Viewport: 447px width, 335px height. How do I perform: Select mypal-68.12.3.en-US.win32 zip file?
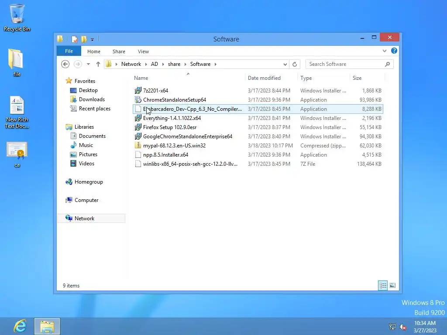click(x=258, y=146)
